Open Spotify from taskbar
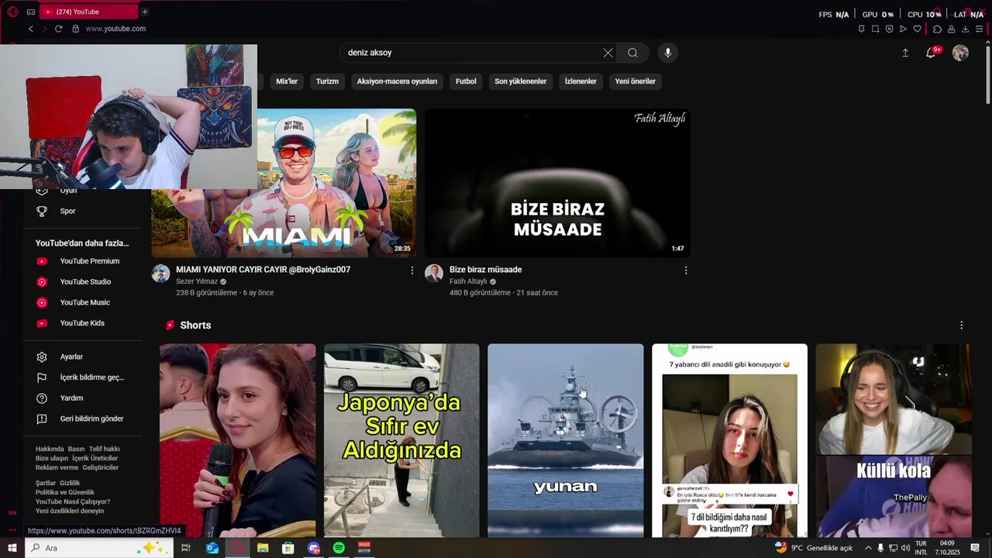The image size is (992, 558). (339, 548)
